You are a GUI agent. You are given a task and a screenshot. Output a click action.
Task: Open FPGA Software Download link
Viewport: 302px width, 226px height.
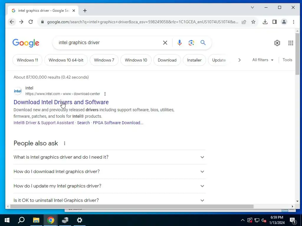(x=118, y=123)
